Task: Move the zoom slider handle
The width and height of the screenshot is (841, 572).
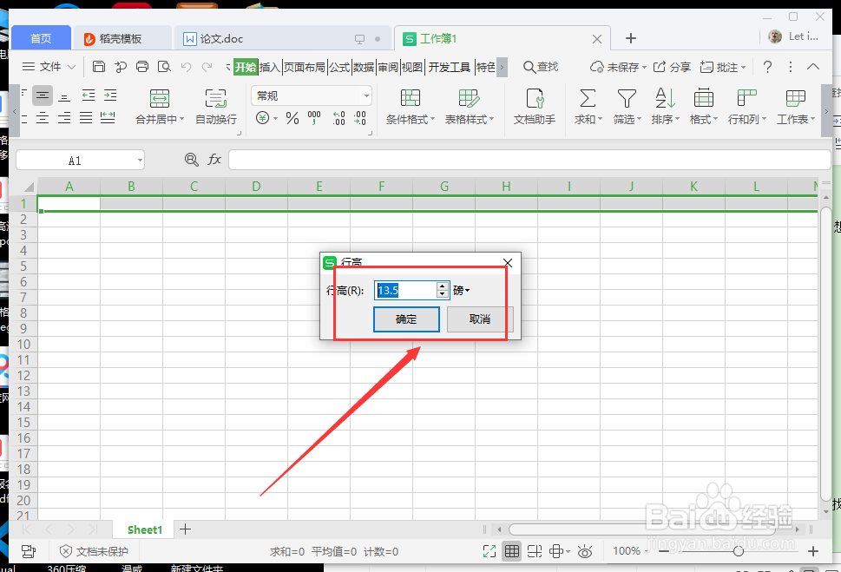Action: [738, 551]
